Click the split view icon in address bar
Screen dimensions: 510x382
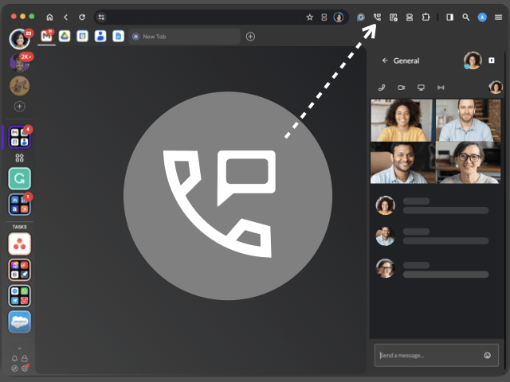click(324, 18)
